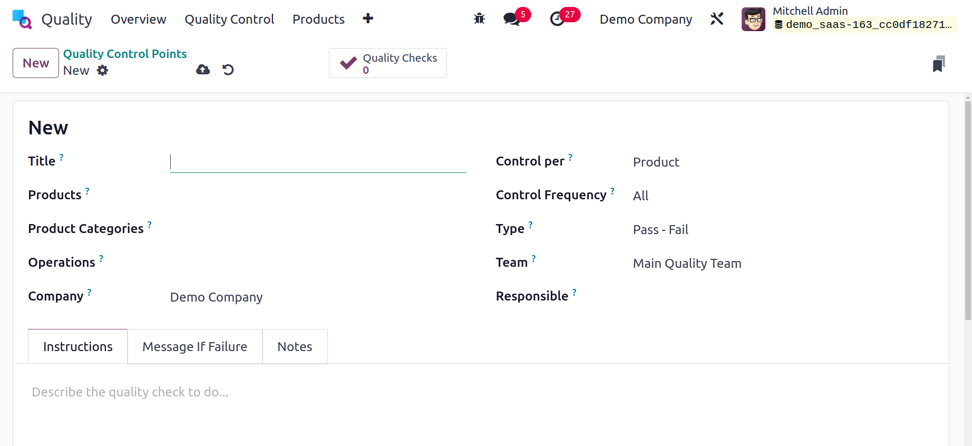Click Mitchell Admin avatar picture
The height and width of the screenshot is (446, 972).
coord(753,19)
